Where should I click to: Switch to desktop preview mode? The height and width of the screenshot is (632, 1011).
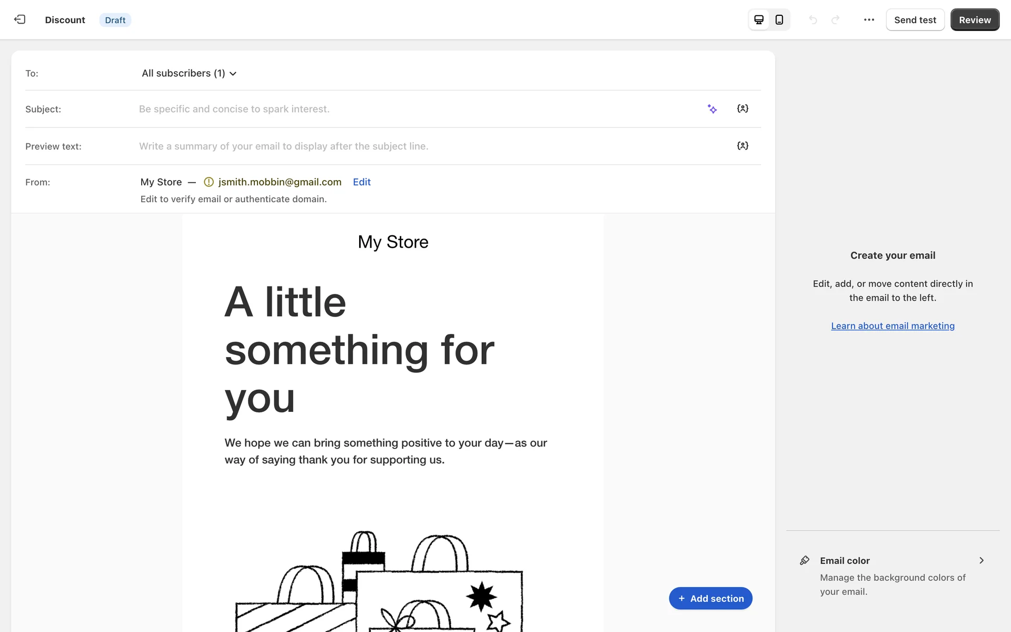(759, 19)
